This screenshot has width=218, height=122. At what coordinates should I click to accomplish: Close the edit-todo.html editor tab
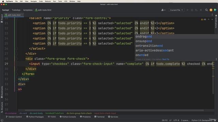(22, 15)
